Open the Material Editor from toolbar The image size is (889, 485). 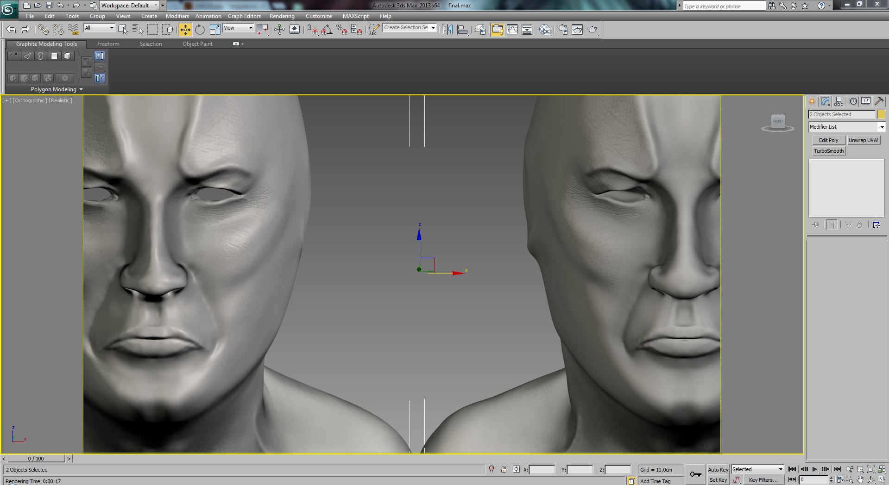pos(545,30)
